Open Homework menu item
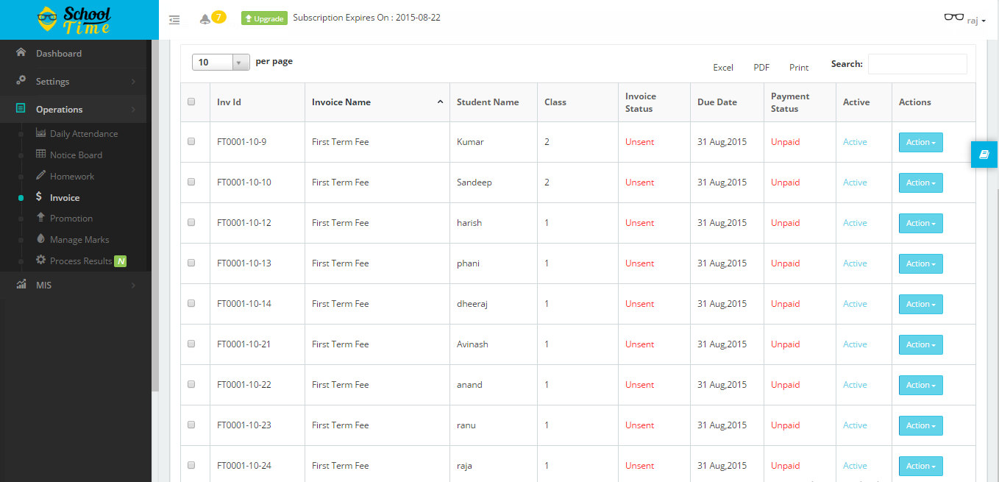999x482 pixels. pos(72,177)
